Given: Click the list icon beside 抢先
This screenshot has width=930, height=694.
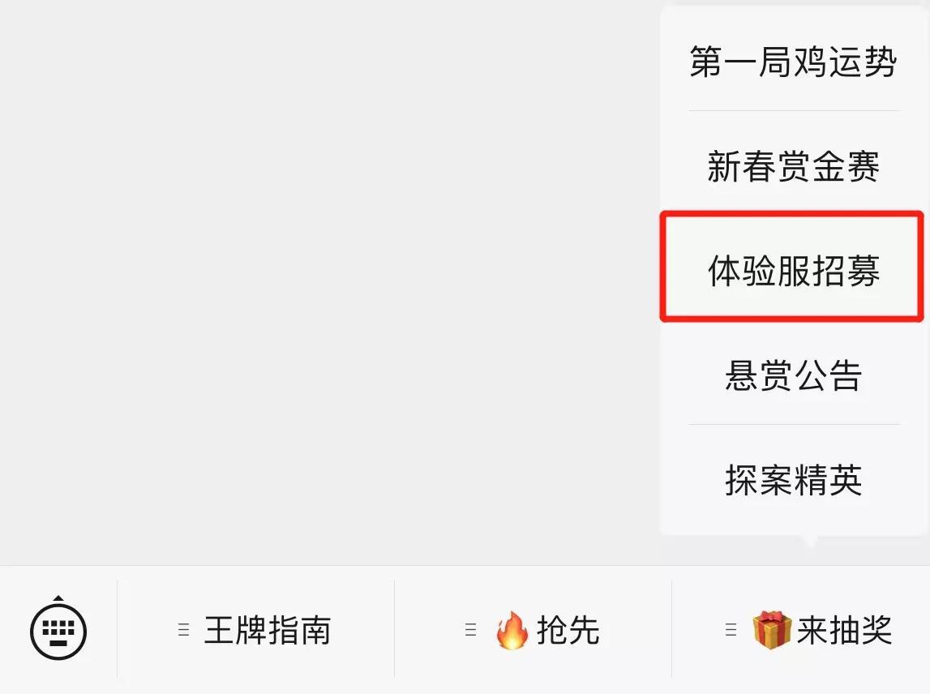Looking at the screenshot, I should [471, 629].
